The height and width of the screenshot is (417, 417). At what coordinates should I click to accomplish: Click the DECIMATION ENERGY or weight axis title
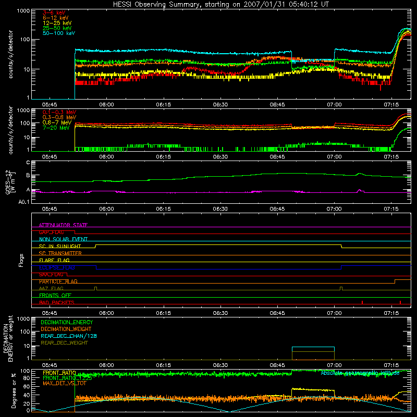8,338
